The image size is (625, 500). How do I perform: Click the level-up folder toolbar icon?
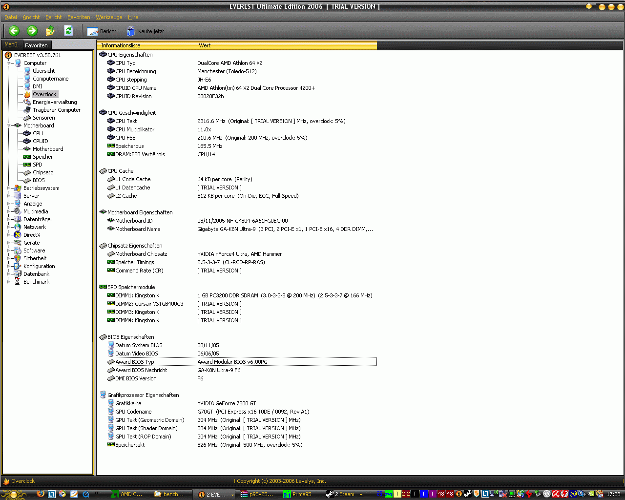click(x=50, y=31)
